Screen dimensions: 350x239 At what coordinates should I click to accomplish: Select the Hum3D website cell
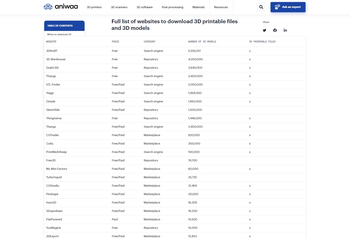click(51, 202)
